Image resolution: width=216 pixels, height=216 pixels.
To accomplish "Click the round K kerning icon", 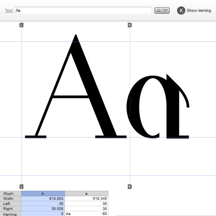I will click(x=181, y=10).
